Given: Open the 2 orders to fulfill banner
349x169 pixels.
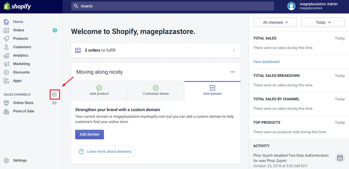Looking at the screenshot, I should [156, 50].
